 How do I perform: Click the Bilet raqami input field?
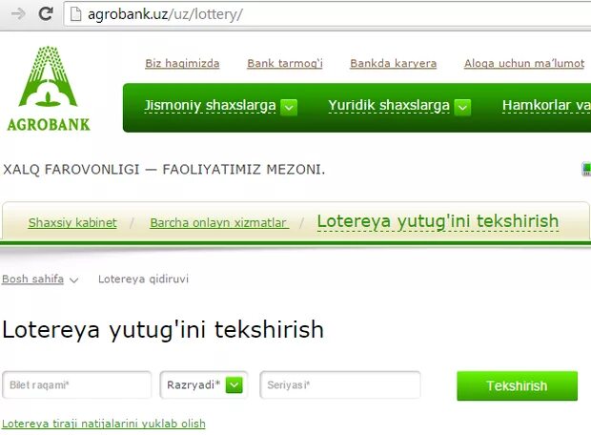(77, 384)
